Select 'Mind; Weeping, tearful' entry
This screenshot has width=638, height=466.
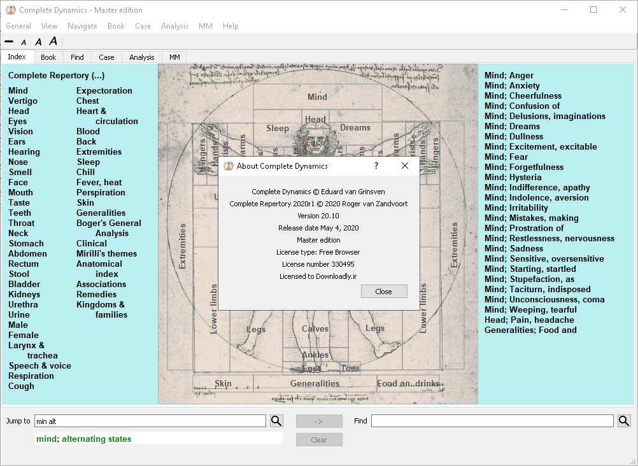coord(530,309)
